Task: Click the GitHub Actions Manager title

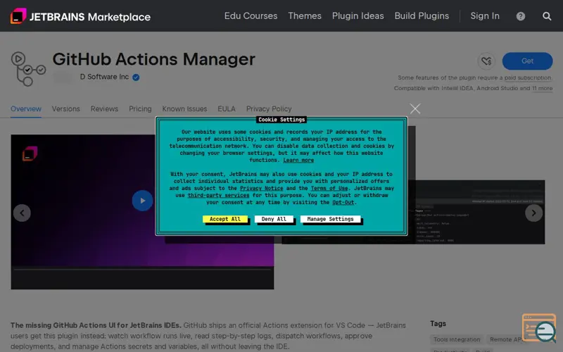Action: point(153,59)
